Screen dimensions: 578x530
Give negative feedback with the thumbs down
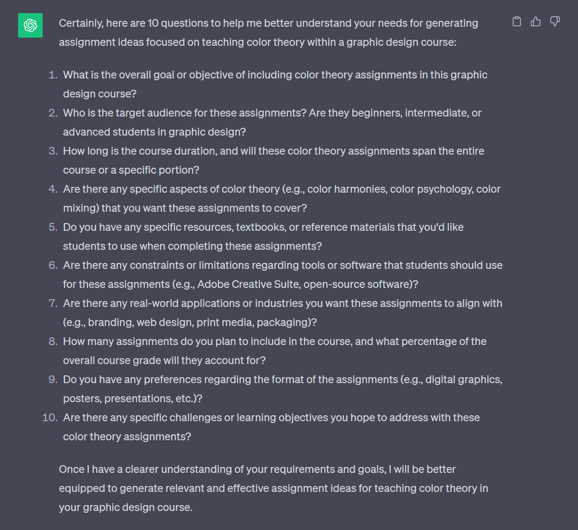tap(554, 21)
